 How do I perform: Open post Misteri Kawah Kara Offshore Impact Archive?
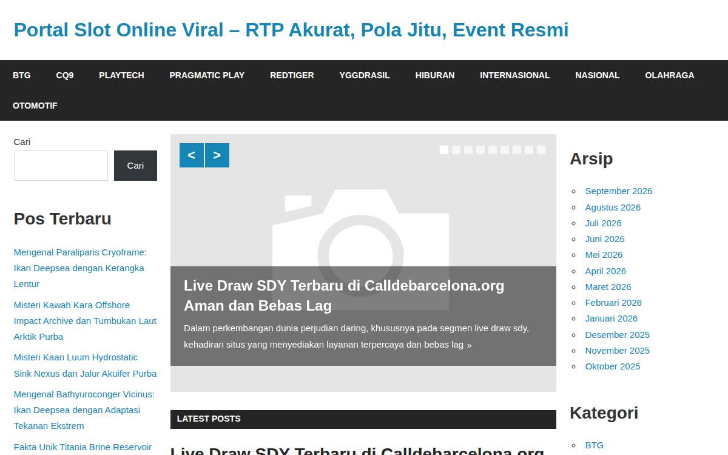coord(85,321)
